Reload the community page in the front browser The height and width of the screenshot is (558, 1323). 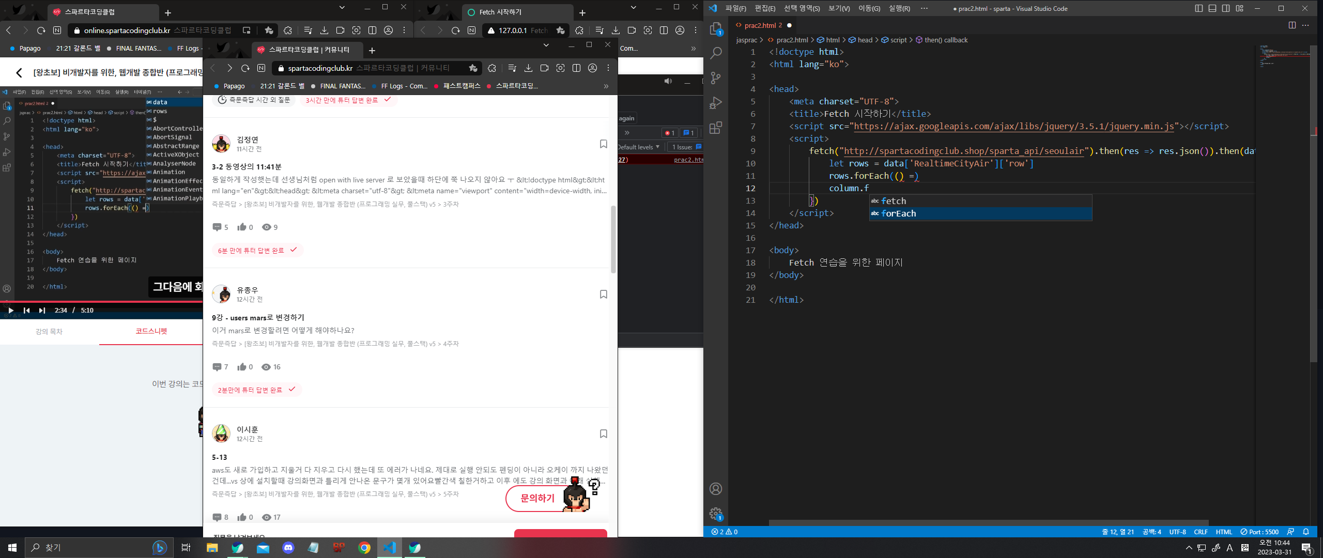[x=245, y=68]
